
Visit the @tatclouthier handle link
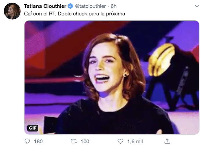click(90, 6)
